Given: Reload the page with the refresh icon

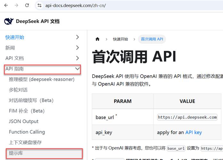Looking at the screenshot, I should coord(27,5).
